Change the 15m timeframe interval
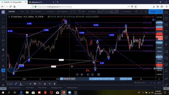The image size is (169, 95). (x=22, y=12)
